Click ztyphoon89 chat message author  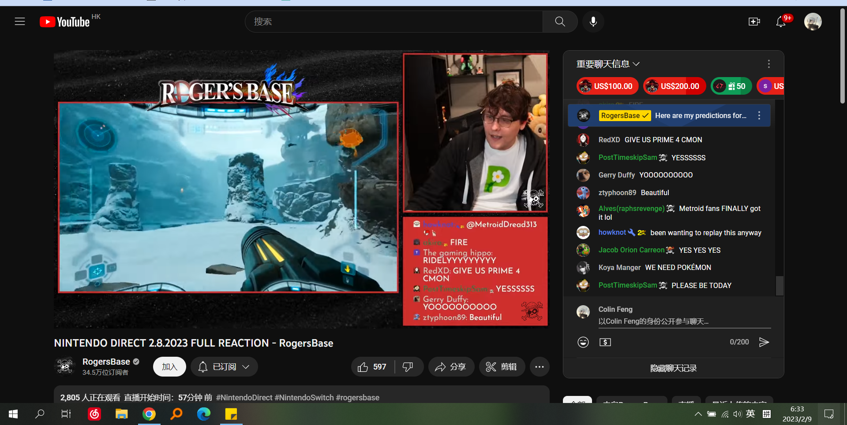(617, 192)
